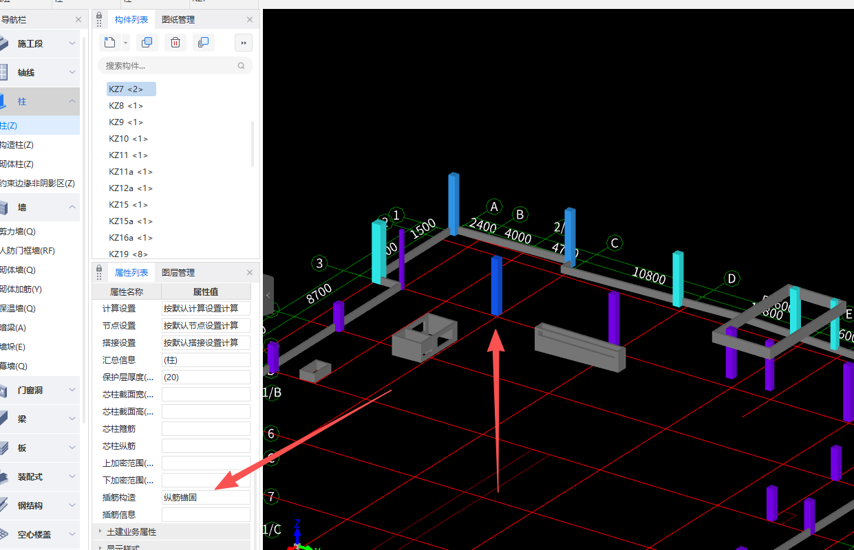Switch to the 属性列表 tab
The image size is (854, 550).
click(x=131, y=273)
